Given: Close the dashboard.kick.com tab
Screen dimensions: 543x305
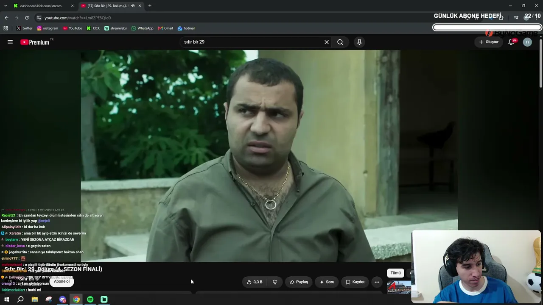Looking at the screenshot, I should 72,6.
